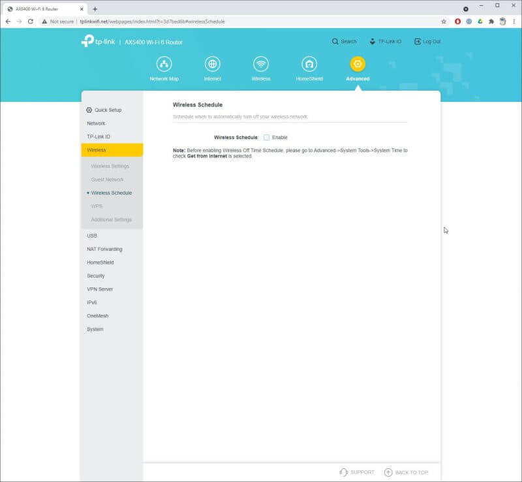Click the Support headset icon
The height and width of the screenshot is (482, 522).
(x=343, y=472)
